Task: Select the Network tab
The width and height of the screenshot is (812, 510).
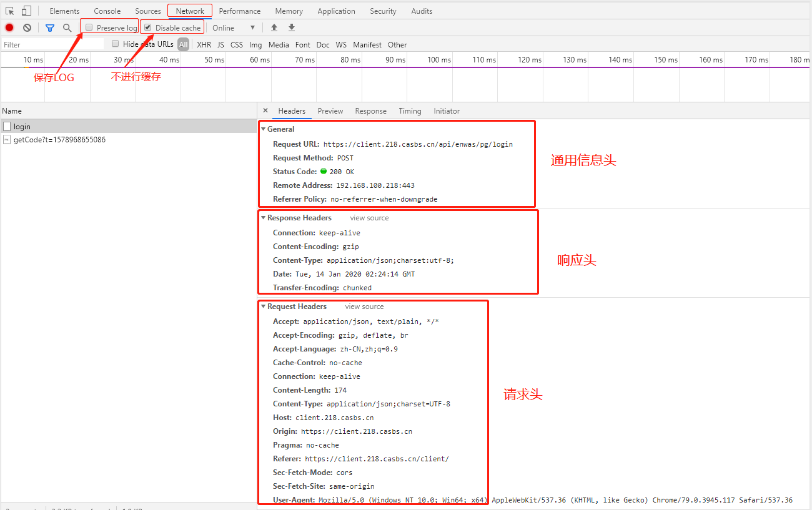Action: [x=190, y=11]
